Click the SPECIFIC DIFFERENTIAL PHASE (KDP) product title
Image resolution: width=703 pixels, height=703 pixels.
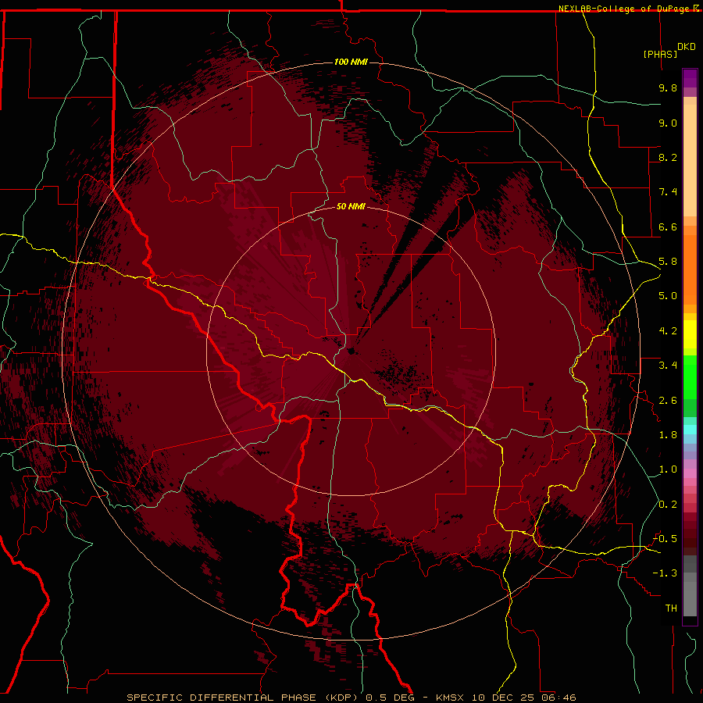tap(244, 698)
